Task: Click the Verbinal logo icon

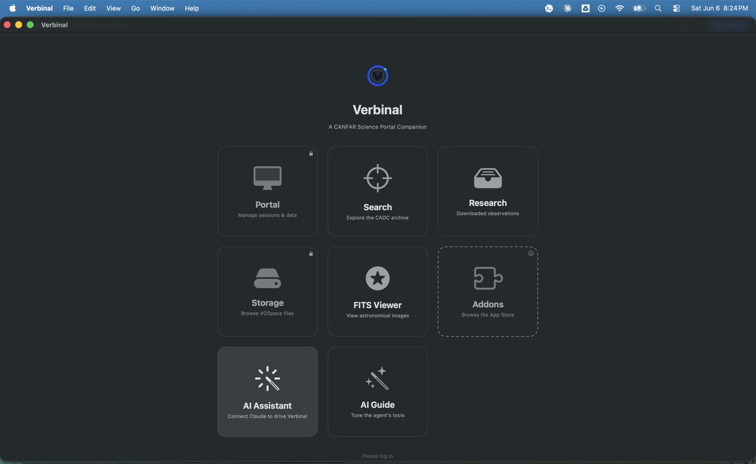Action: [378, 76]
